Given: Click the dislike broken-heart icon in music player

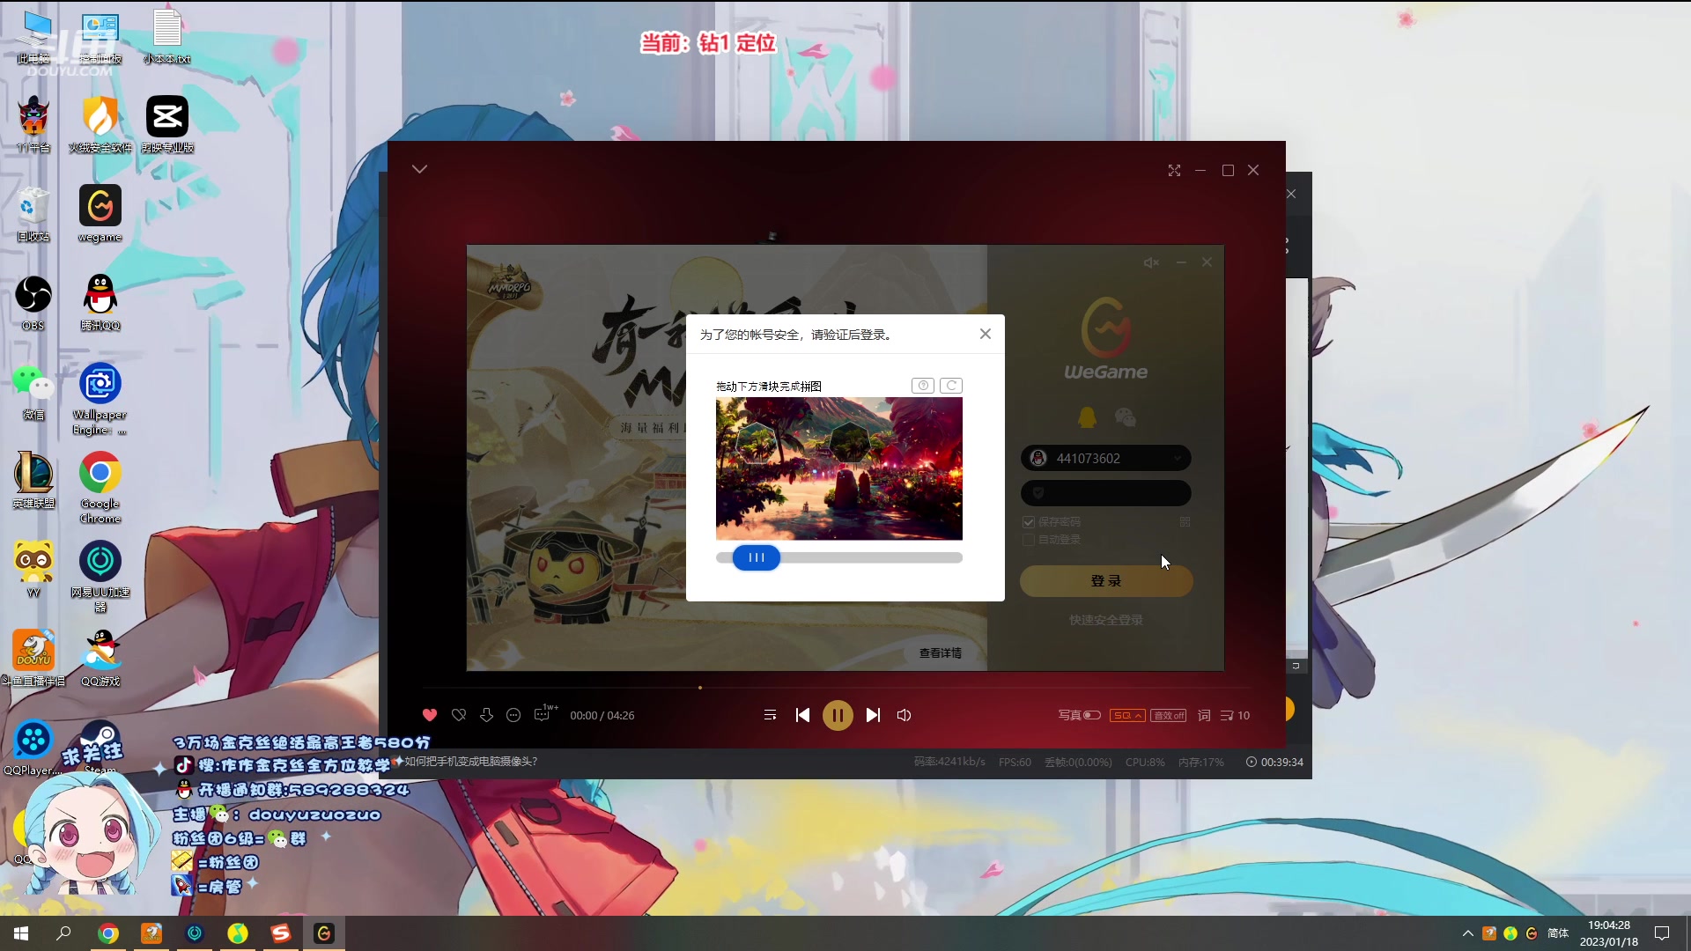Looking at the screenshot, I should pyautogui.click(x=459, y=715).
